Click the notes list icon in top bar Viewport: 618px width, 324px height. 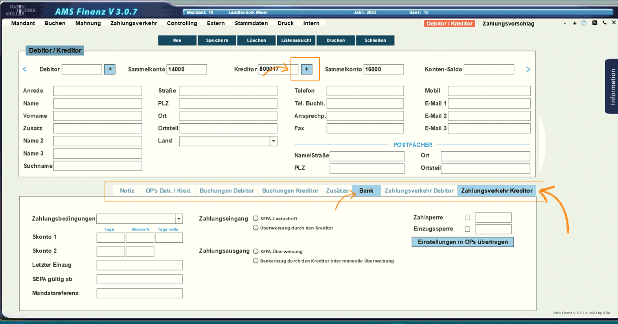pyautogui.click(x=594, y=23)
